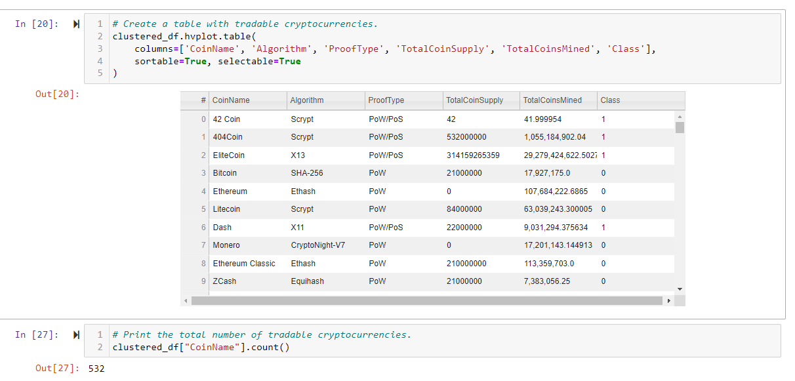Click the table's horizontal scrollbar left arrow

(x=186, y=301)
